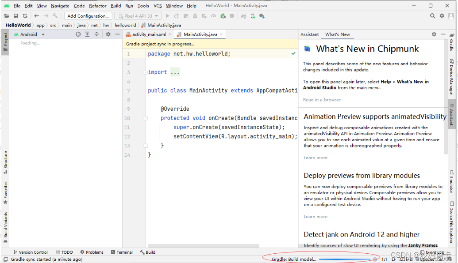Close the MainActivity.java tab
The height and width of the screenshot is (263, 458).
click(x=221, y=34)
